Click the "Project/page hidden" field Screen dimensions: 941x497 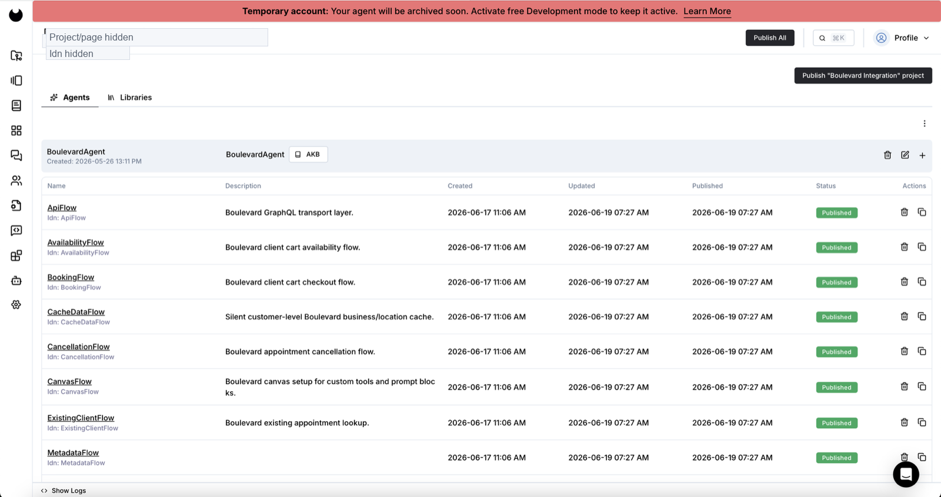[x=157, y=37]
